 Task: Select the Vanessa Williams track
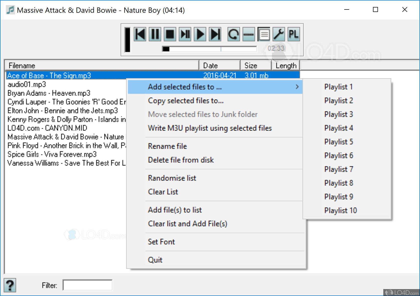pyautogui.click(x=67, y=163)
